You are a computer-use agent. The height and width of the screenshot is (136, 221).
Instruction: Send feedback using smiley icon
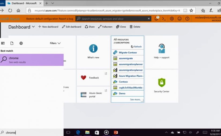tap(179, 19)
